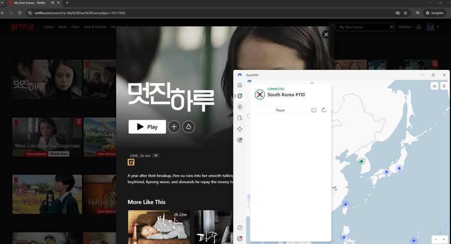Open NordVPN Home section in sidebar
The width and height of the screenshot is (451, 244).
[240, 85]
